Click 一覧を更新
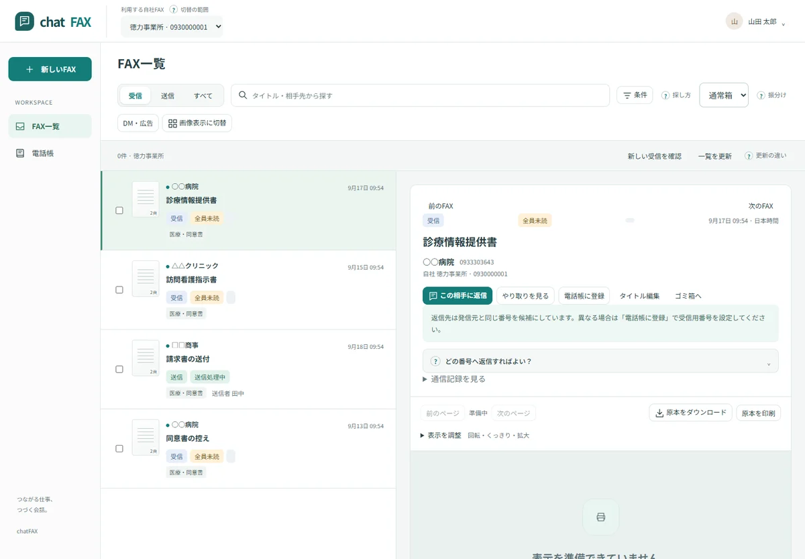Viewport: 805px width, 559px height. pos(714,156)
